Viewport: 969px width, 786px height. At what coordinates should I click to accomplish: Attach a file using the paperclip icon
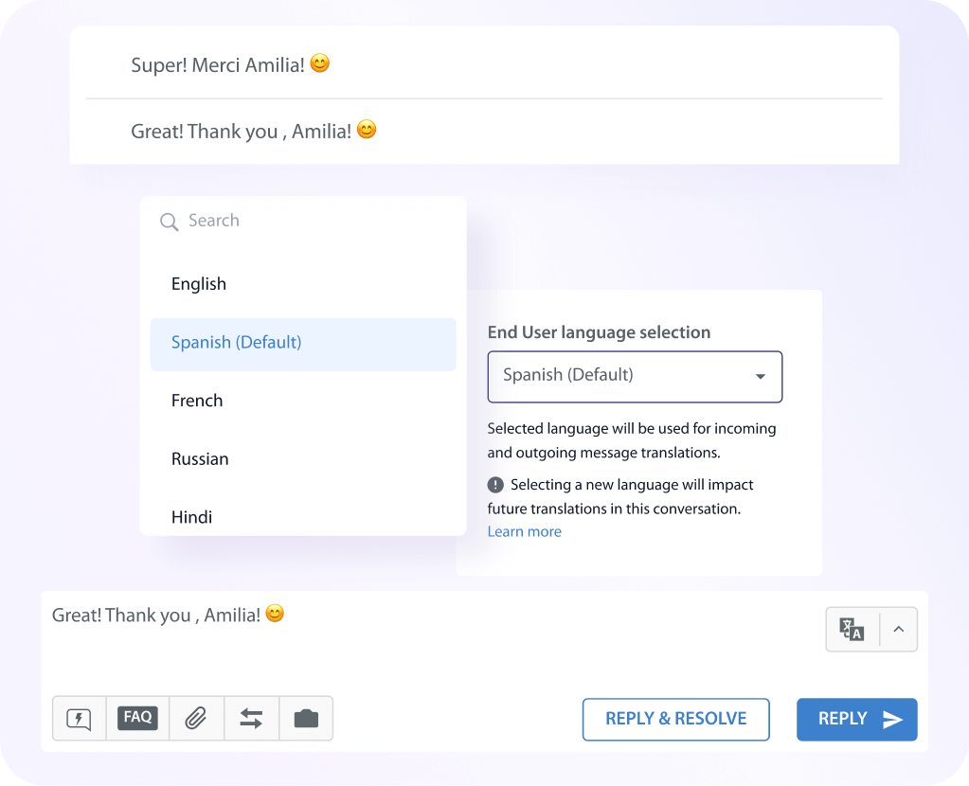[196, 719]
